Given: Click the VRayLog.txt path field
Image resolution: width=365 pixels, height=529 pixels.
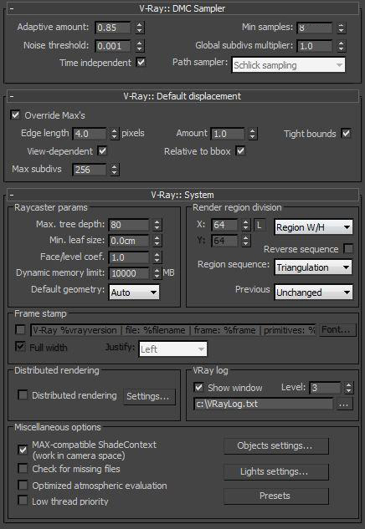Looking at the screenshot, I should click(x=263, y=404).
